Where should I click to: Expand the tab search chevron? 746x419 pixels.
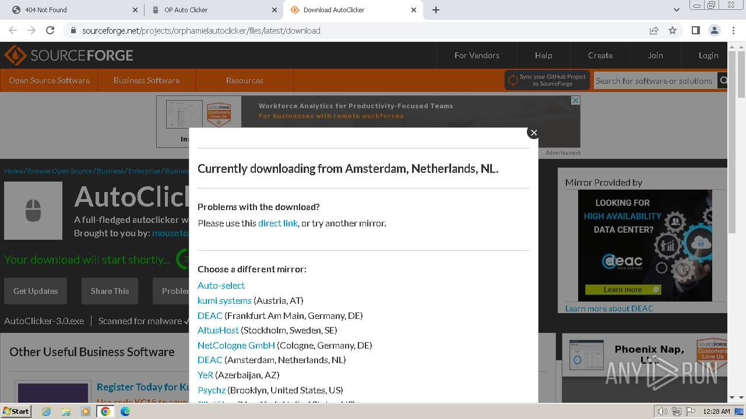click(677, 10)
